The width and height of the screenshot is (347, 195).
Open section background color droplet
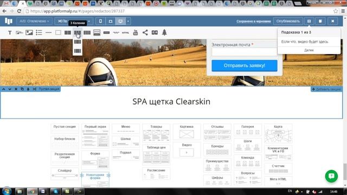pyautogui.click(x=28, y=89)
